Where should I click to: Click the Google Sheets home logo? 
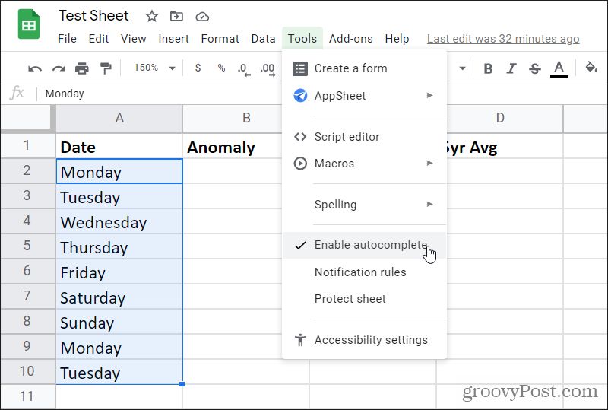click(x=29, y=24)
